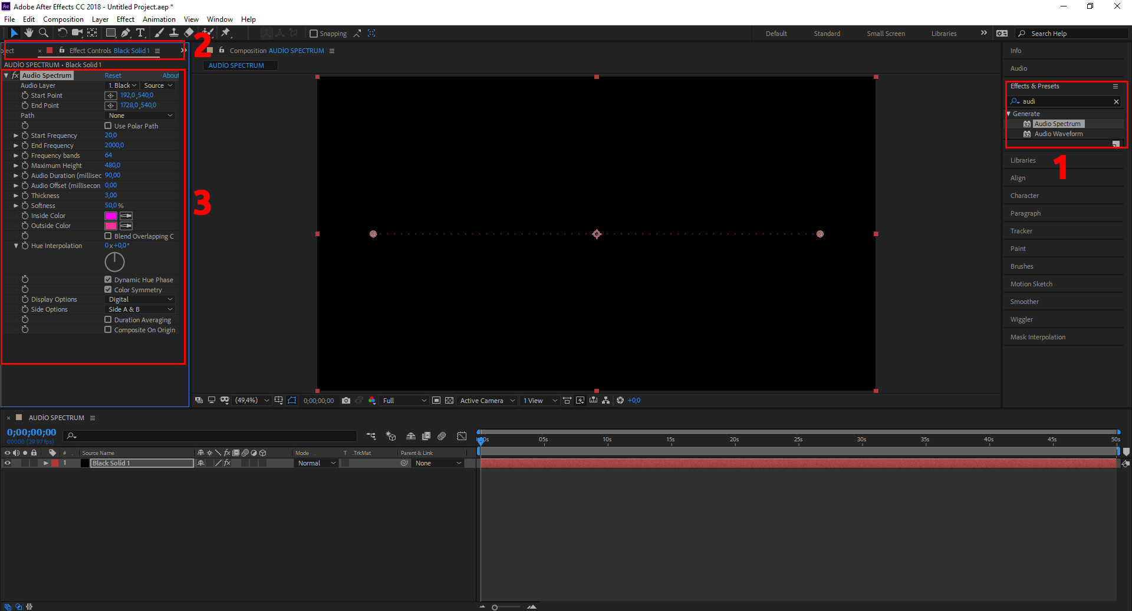Viewport: 1132px width, 611px height.
Task: Open the Audio Layer dropdown
Action: 122,85
